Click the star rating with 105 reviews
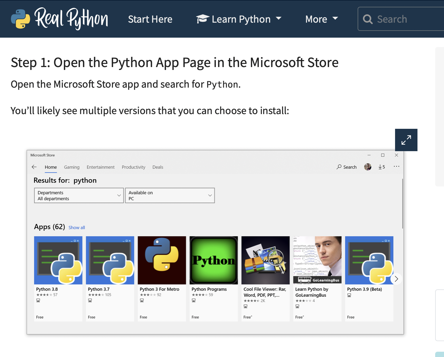The width and height of the screenshot is (444, 357). [x=100, y=295]
